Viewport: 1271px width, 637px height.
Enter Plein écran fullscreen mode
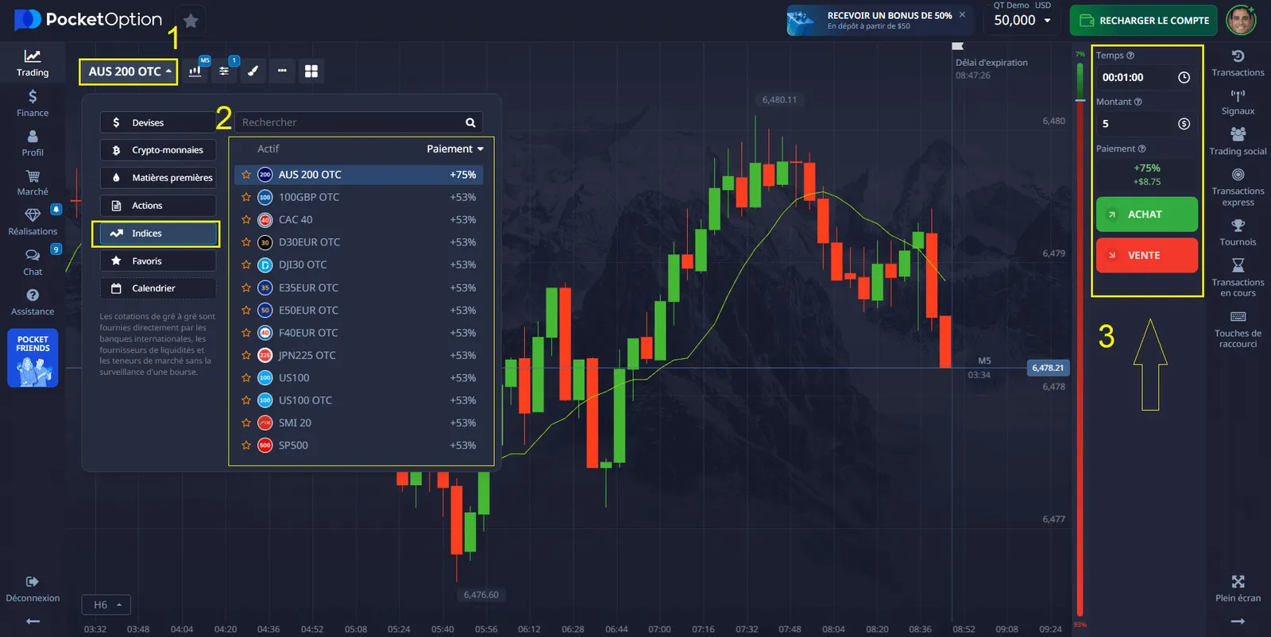1237,588
